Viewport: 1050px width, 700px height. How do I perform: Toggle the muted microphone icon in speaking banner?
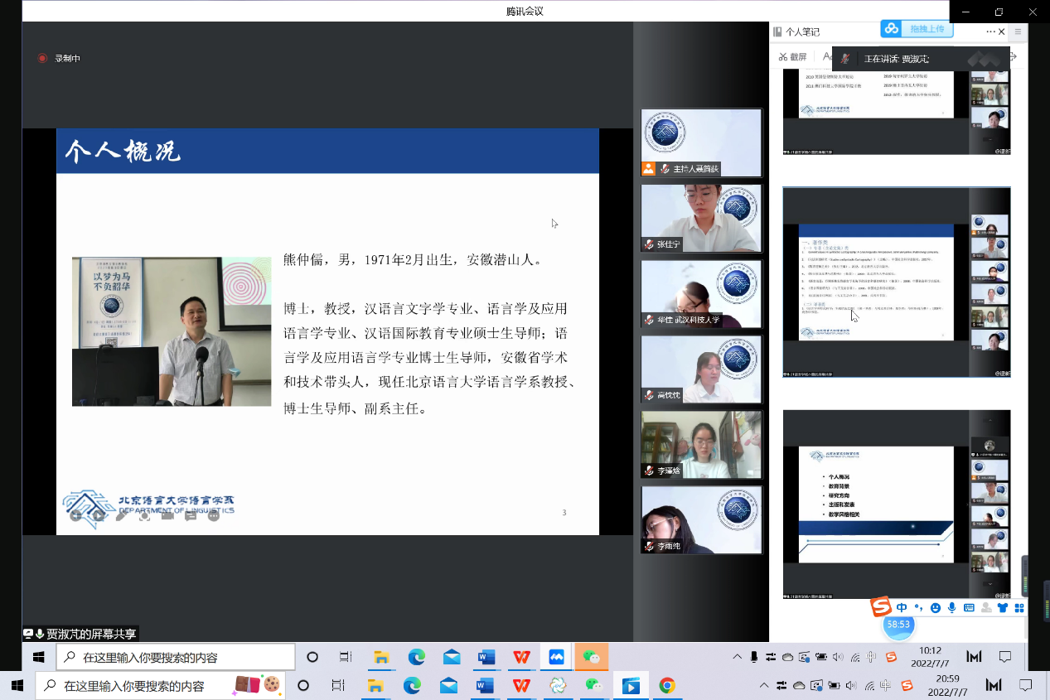(x=844, y=59)
